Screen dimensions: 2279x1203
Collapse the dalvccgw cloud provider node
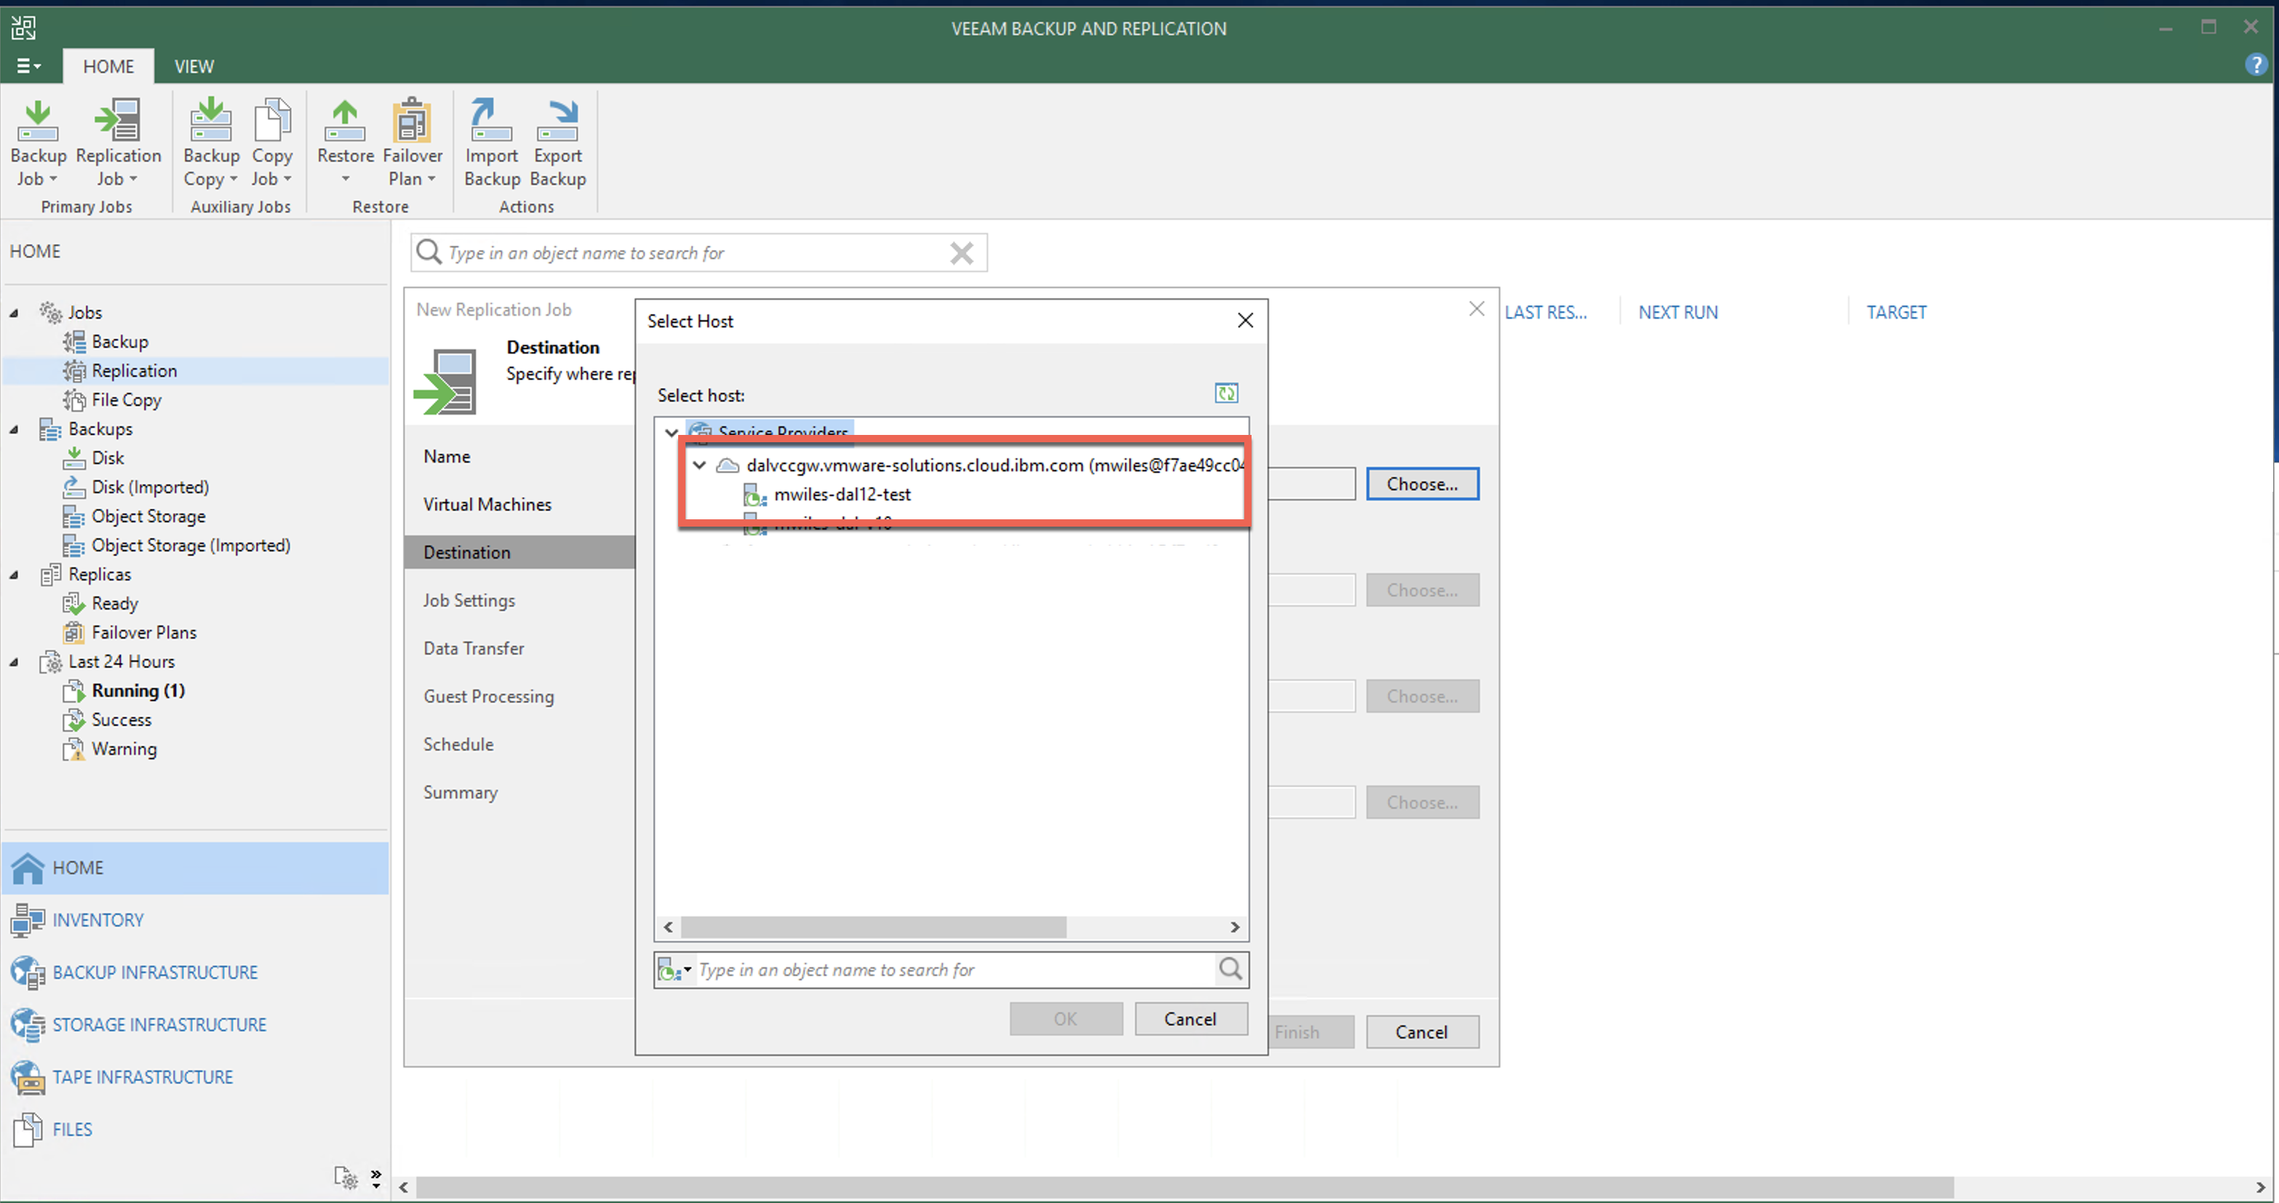(x=699, y=465)
